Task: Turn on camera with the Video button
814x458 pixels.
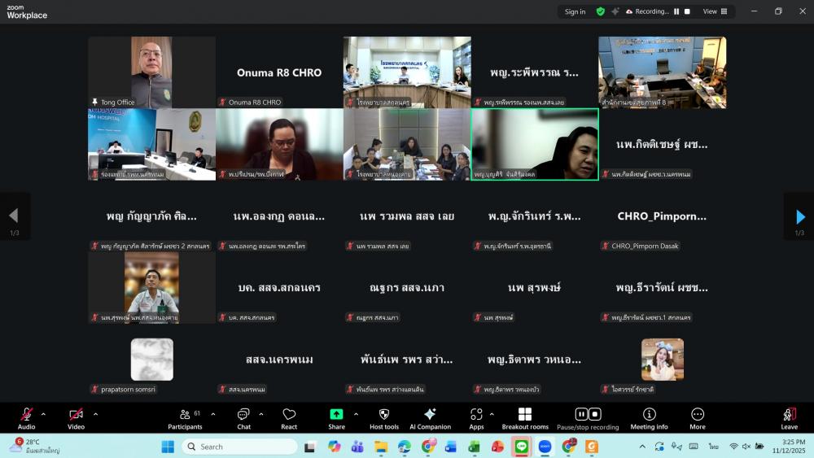Action: coord(76,417)
